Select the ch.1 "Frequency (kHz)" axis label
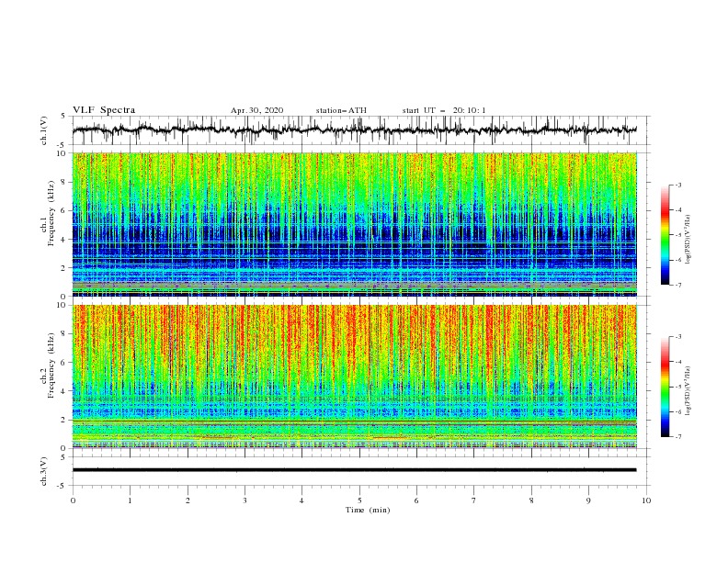728x562 pixels. point(51,214)
